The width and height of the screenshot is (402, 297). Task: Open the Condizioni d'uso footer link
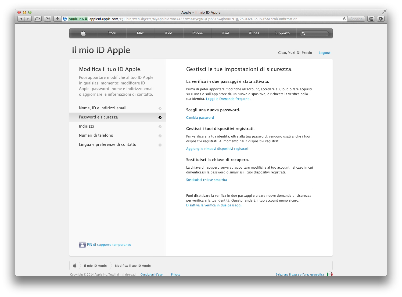(152, 274)
